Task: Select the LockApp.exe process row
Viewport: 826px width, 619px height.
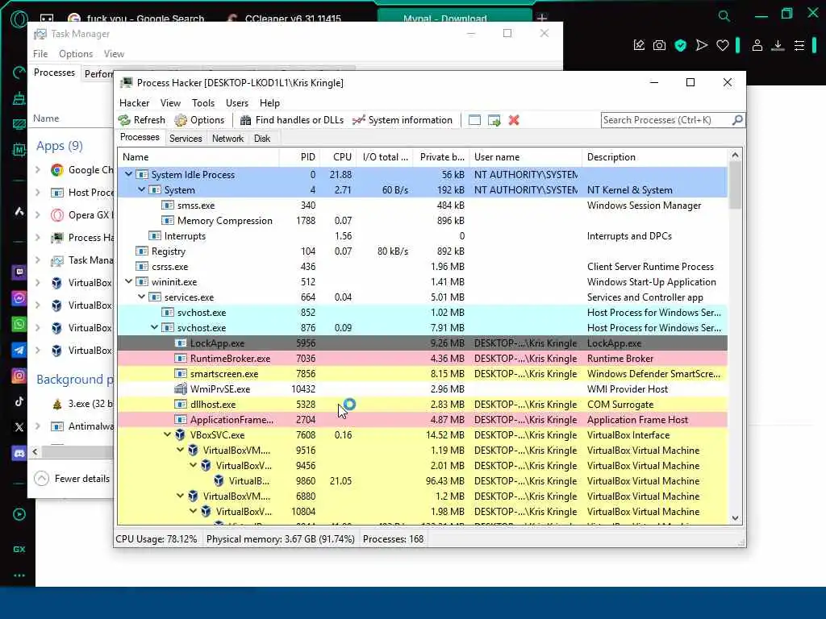Action: (x=423, y=343)
